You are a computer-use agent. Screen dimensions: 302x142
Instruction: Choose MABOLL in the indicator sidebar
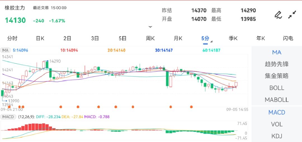tap(277, 100)
